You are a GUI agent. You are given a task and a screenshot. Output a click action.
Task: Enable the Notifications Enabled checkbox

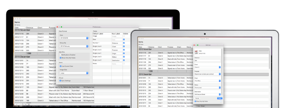point(61,55)
